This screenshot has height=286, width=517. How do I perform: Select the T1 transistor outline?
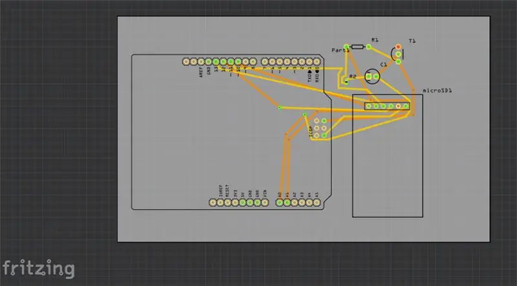(397, 54)
